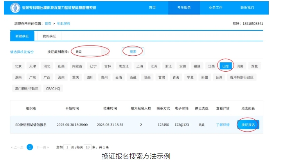Open the 了解详情 link
The width and height of the screenshot is (284, 164).
[x=223, y=125]
